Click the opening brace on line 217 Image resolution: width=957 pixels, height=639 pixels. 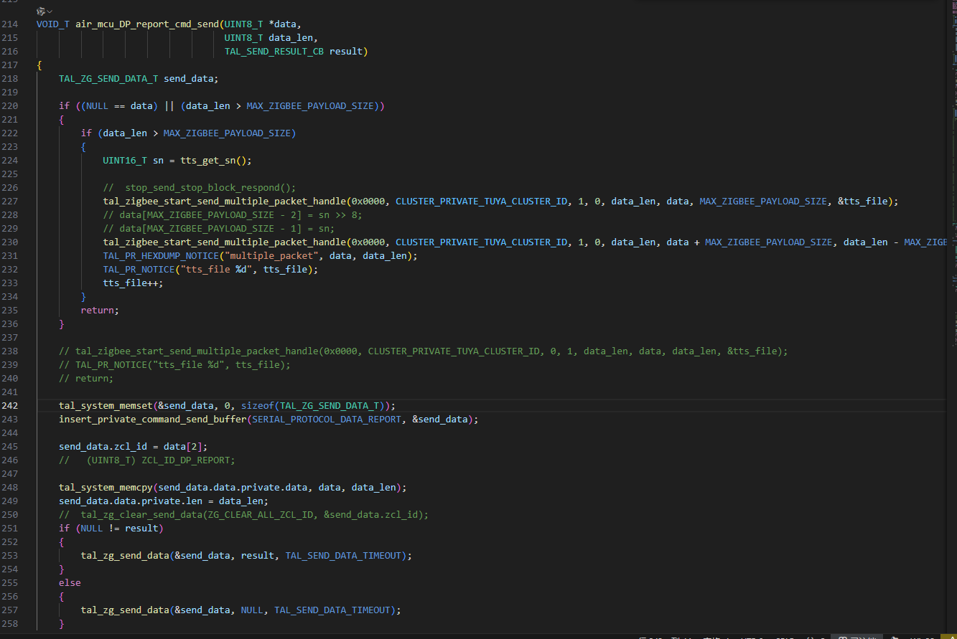click(x=39, y=65)
